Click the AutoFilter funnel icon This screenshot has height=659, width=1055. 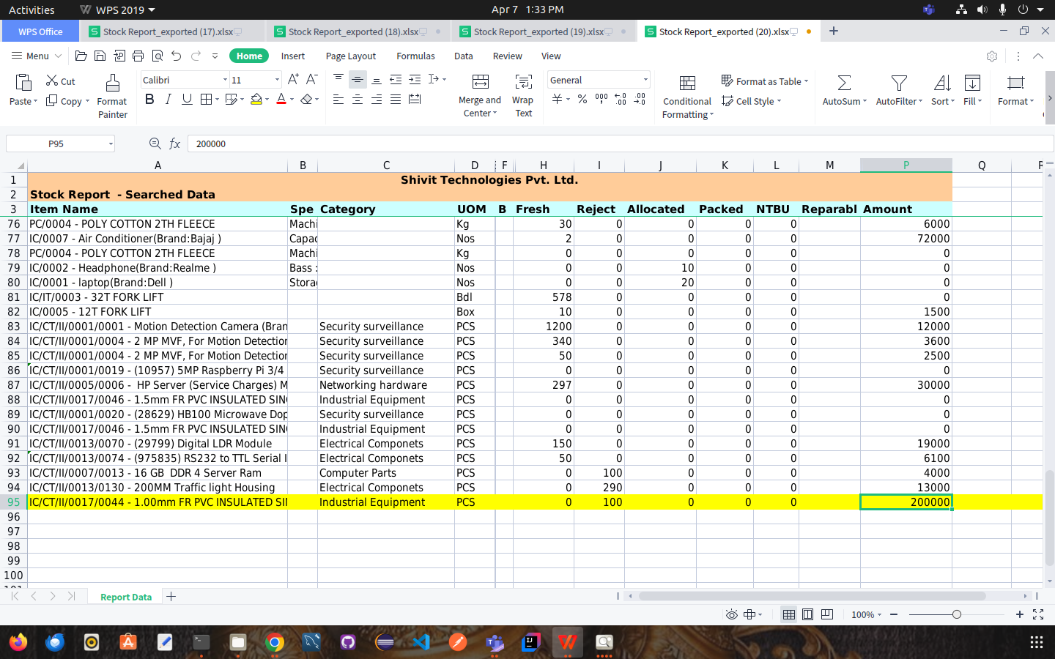coord(899,83)
